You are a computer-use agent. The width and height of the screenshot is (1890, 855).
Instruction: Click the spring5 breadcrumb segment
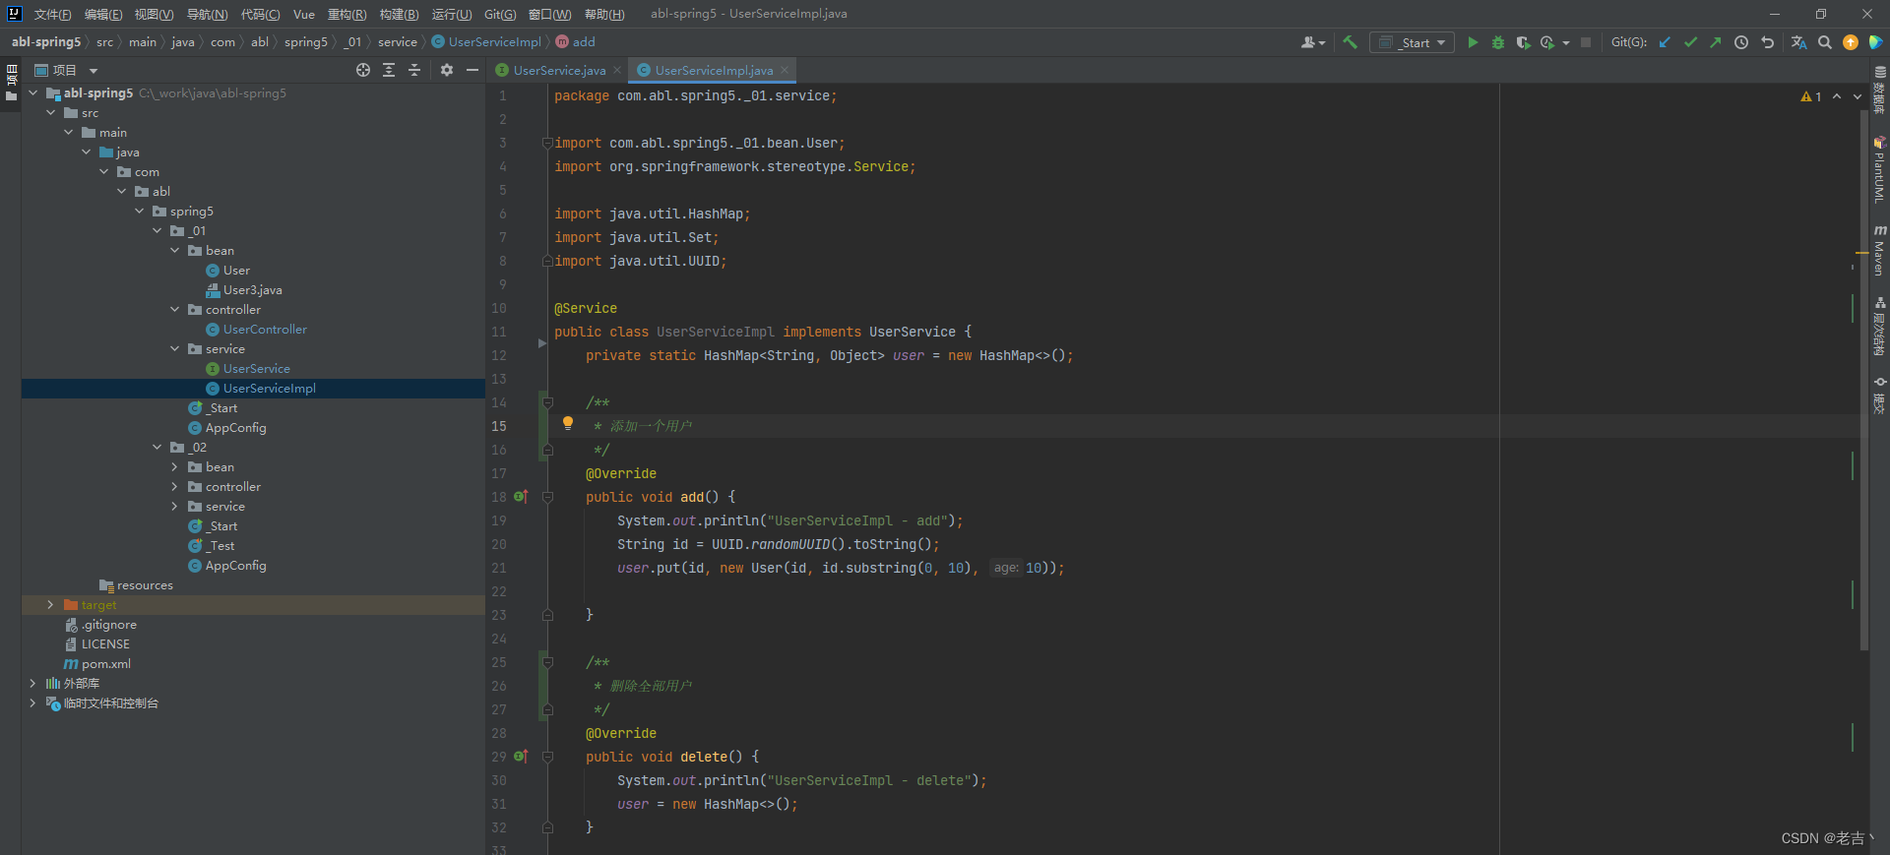(x=305, y=41)
